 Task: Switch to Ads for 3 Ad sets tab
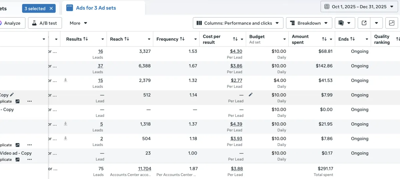96,8
